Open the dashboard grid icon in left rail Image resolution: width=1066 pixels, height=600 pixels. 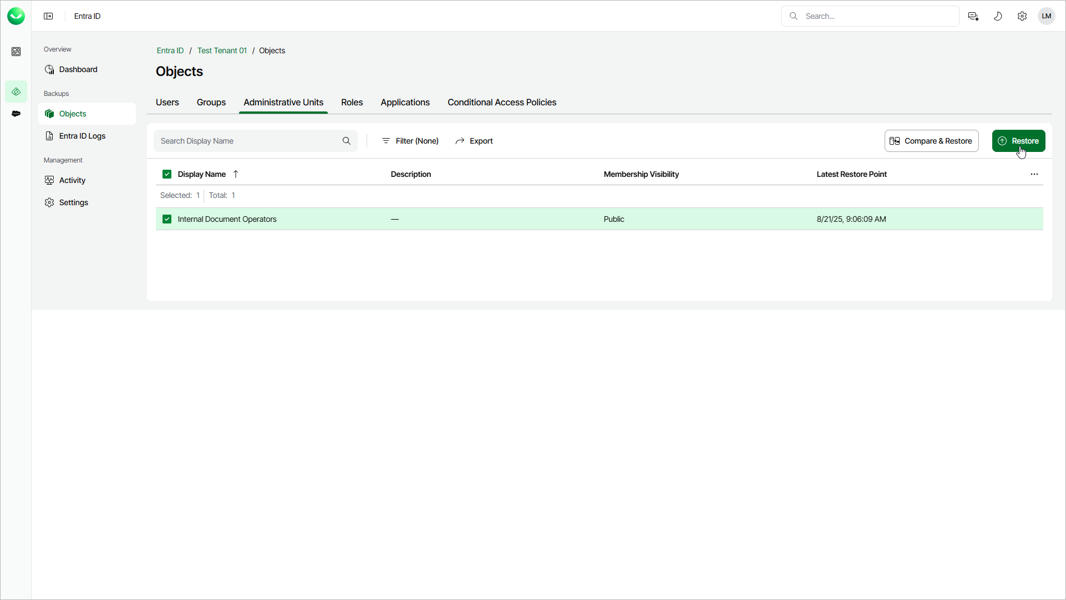(x=16, y=52)
